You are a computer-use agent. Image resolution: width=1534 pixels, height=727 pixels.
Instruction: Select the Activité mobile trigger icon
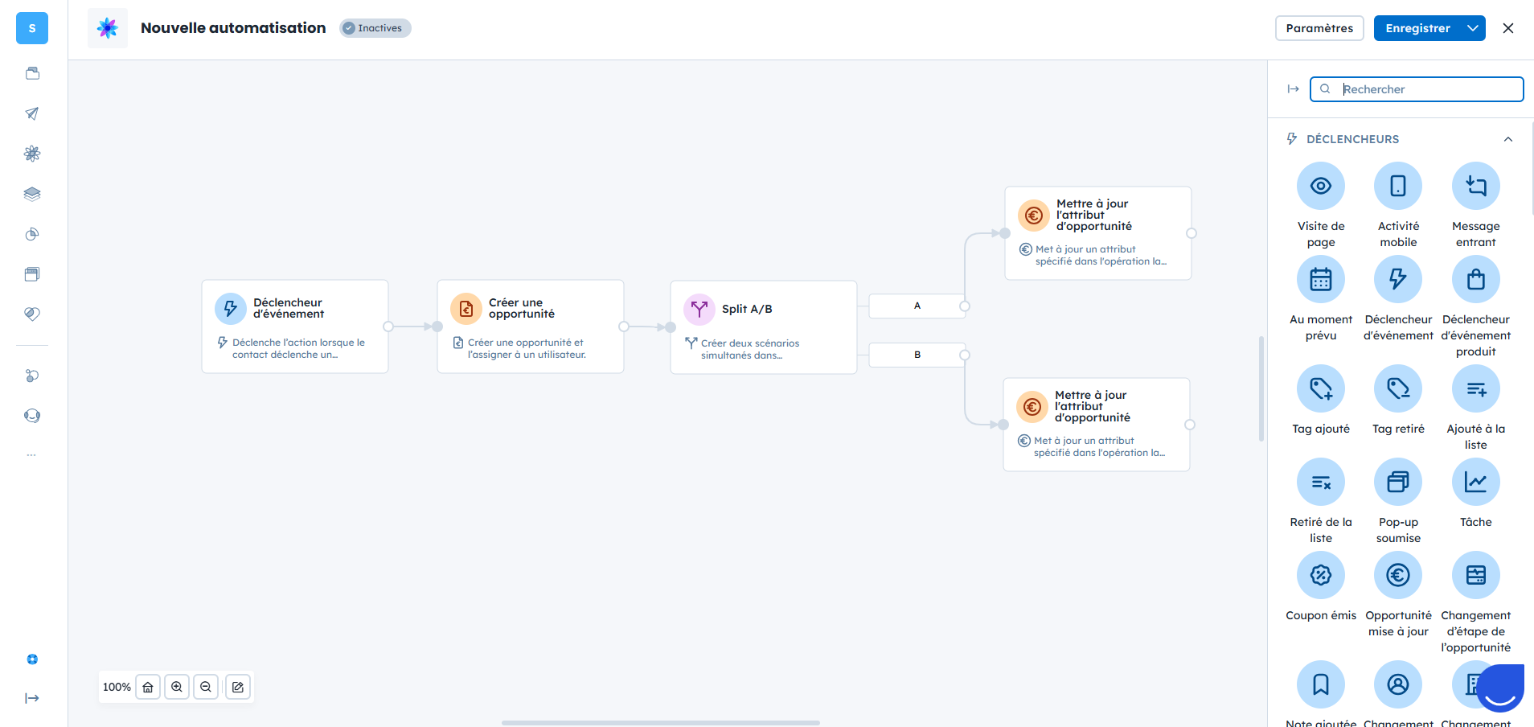point(1398,186)
